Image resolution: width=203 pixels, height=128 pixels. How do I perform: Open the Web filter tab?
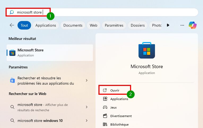point(93,25)
